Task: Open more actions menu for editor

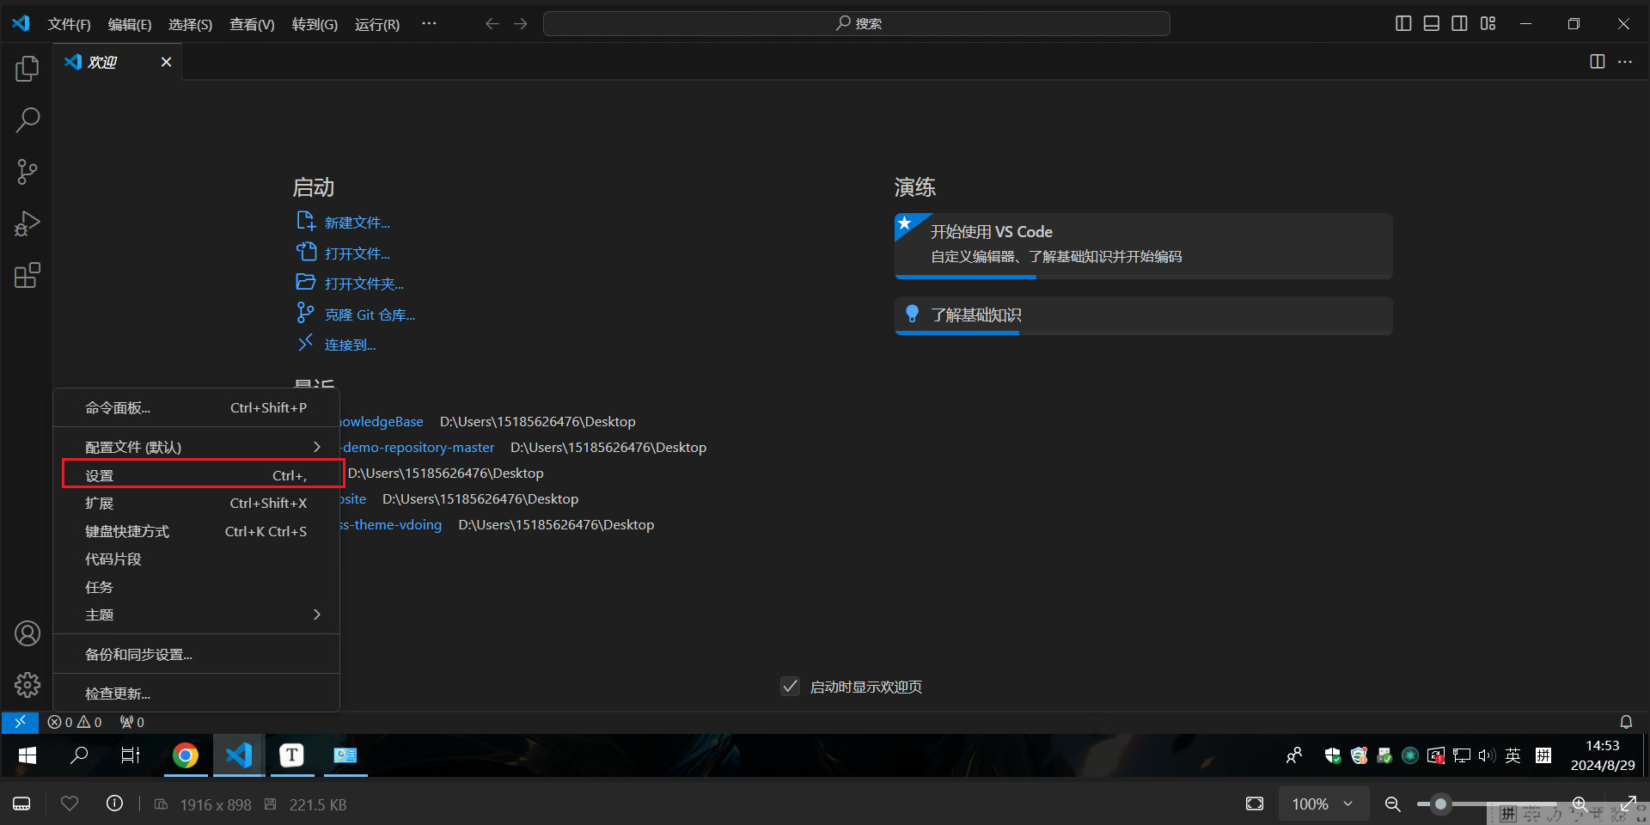Action: tap(1625, 62)
